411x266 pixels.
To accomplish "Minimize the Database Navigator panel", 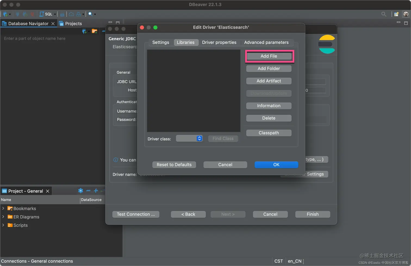I will [110, 22].
